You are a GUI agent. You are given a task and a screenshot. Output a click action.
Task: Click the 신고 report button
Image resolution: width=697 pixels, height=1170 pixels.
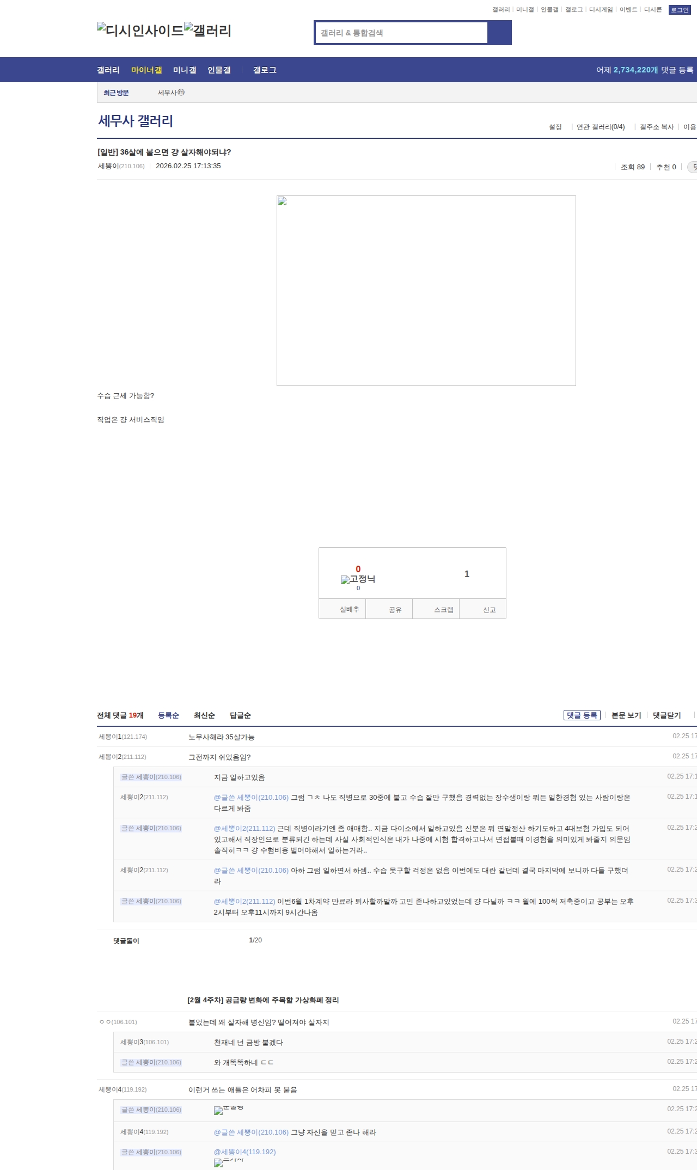point(483,609)
